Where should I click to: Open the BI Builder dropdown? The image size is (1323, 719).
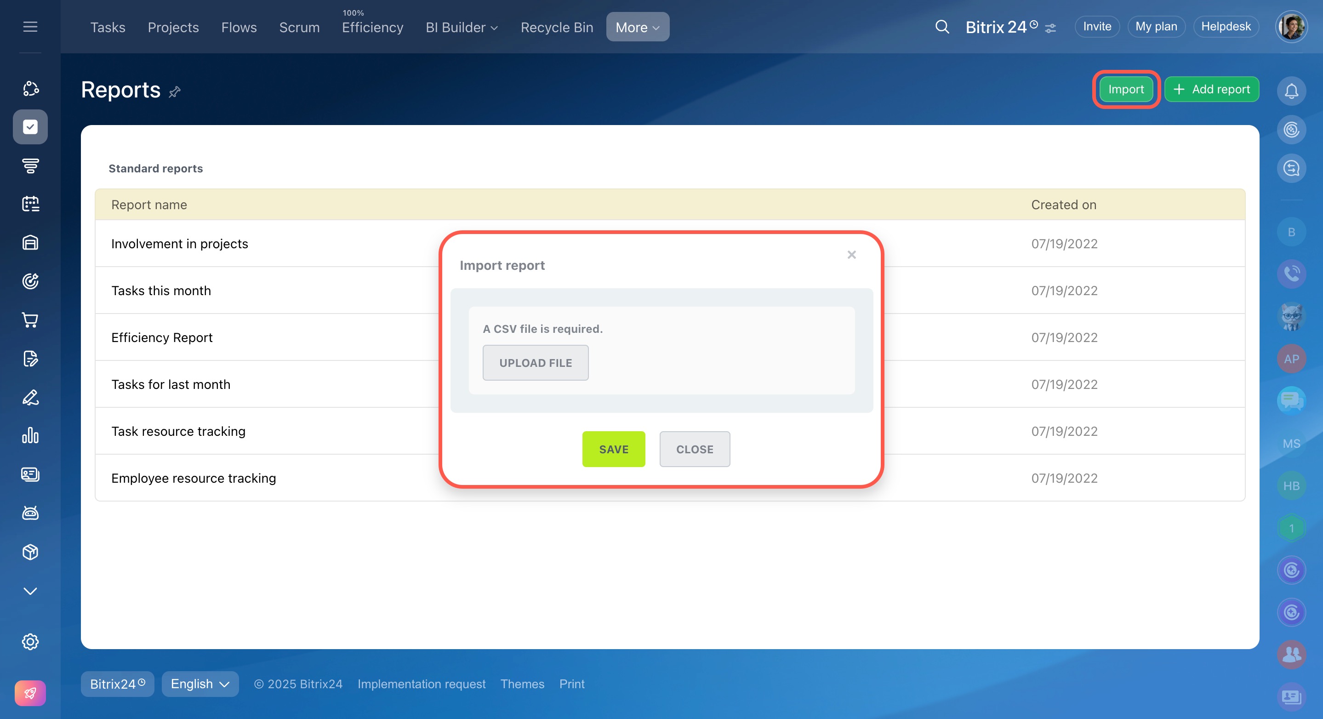[461, 27]
